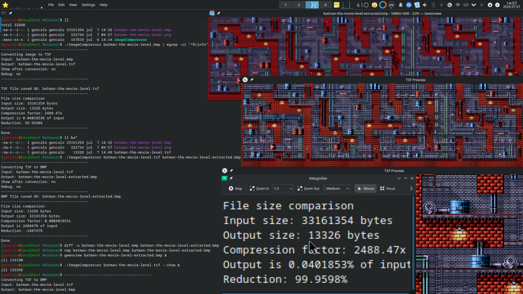Click the terminal window icon in titlebar
This screenshot has width=523, height=294.
point(4,13)
